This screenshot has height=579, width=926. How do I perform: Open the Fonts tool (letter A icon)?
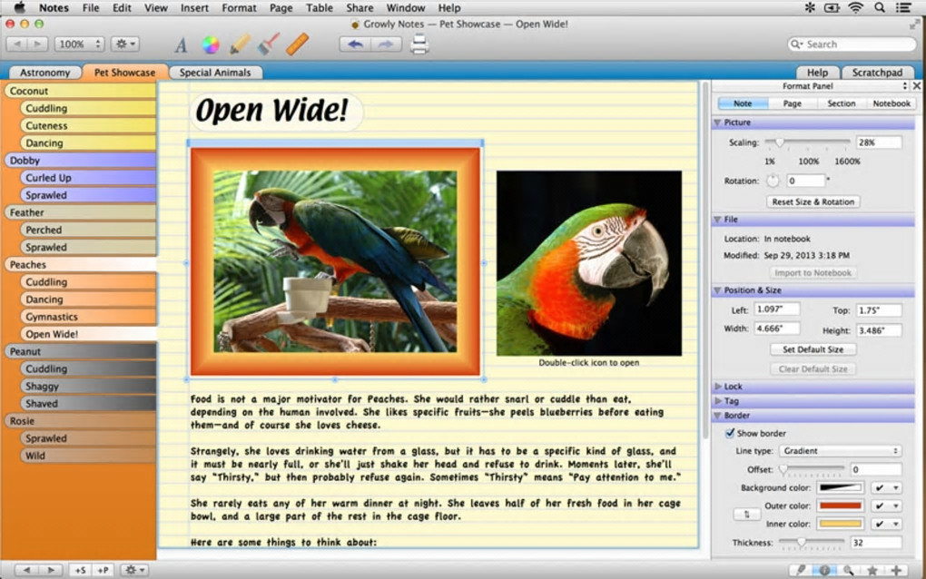pos(181,44)
